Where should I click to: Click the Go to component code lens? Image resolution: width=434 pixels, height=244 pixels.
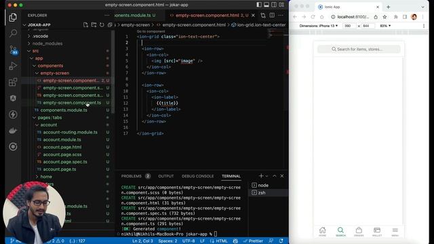(151, 32)
